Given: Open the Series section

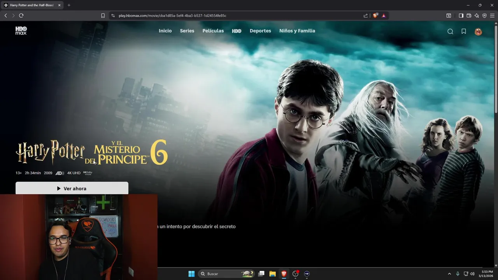Looking at the screenshot, I should pos(187,31).
